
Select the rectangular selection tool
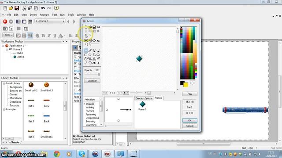[86, 50]
